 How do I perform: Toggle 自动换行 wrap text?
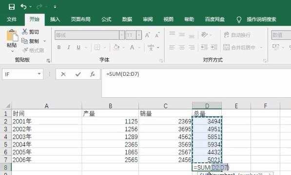[237, 35]
